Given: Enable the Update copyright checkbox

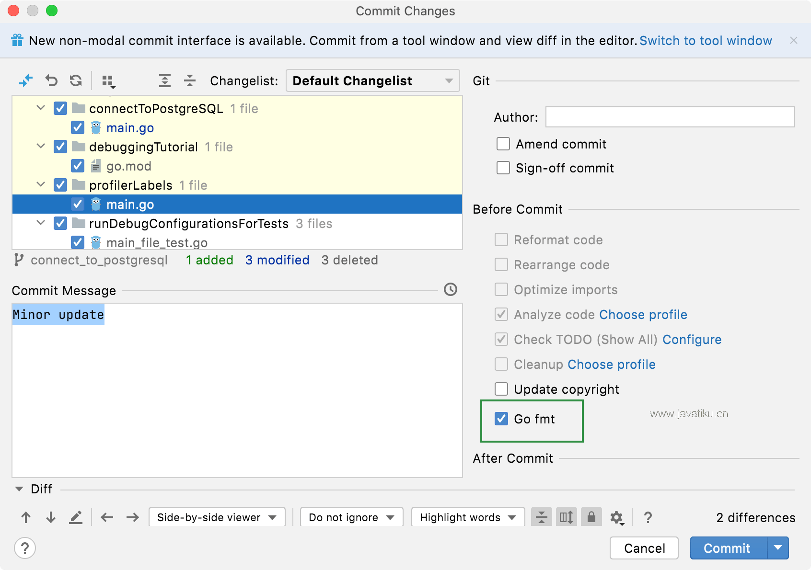Looking at the screenshot, I should 501,389.
